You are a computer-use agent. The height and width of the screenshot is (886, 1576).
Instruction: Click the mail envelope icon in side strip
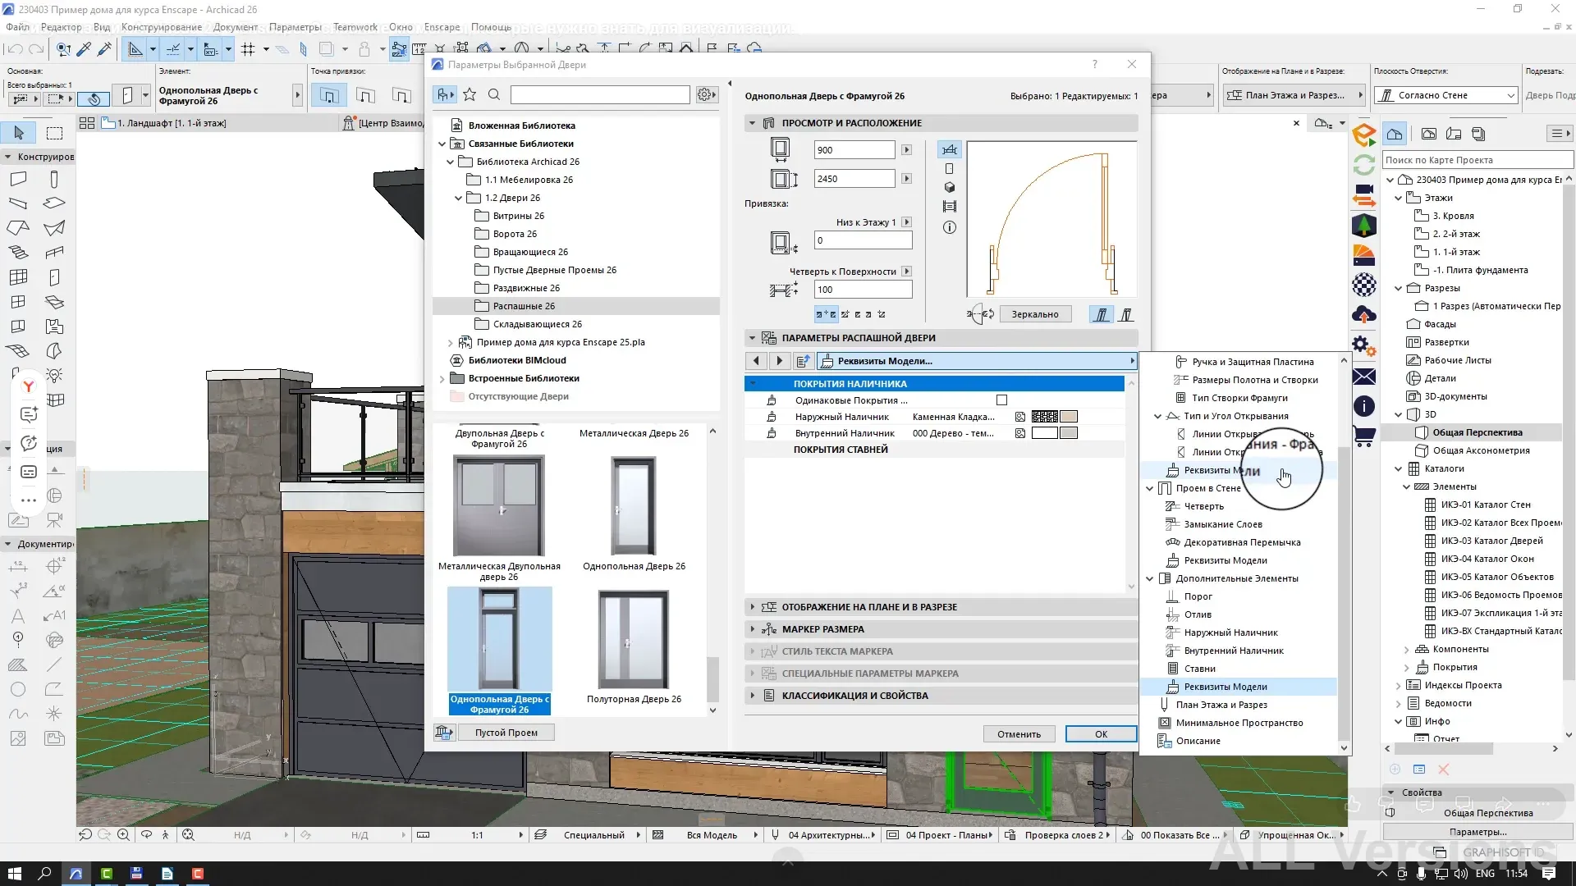tap(1364, 377)
